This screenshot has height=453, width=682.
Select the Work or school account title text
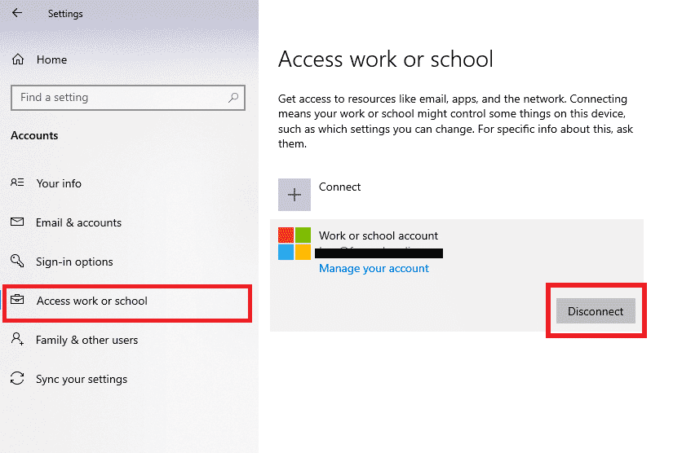[x=379, y=235]
